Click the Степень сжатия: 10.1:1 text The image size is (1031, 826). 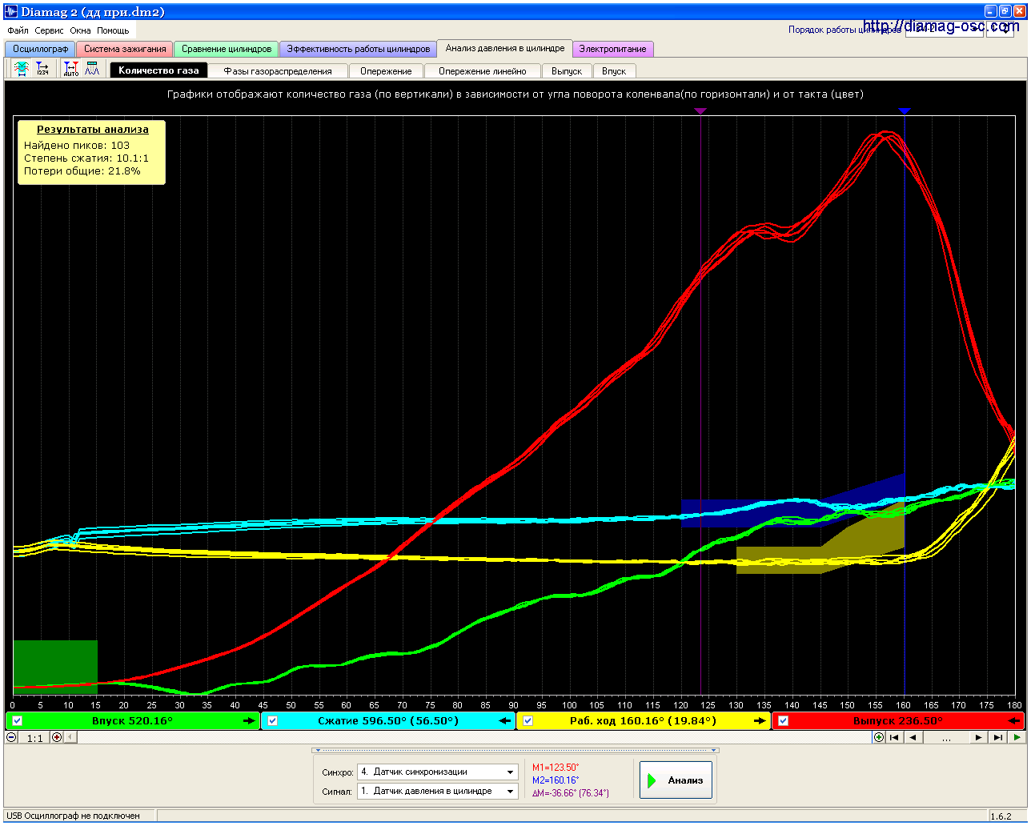86,158
